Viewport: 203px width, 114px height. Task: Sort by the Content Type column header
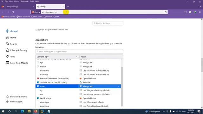[x=57, y=57]
